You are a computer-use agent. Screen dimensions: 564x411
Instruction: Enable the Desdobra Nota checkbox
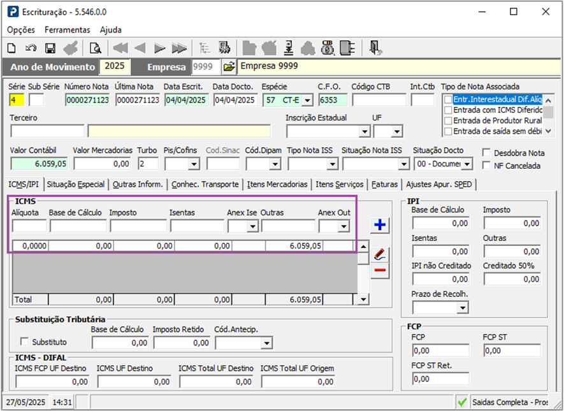[x=487, y=153]
